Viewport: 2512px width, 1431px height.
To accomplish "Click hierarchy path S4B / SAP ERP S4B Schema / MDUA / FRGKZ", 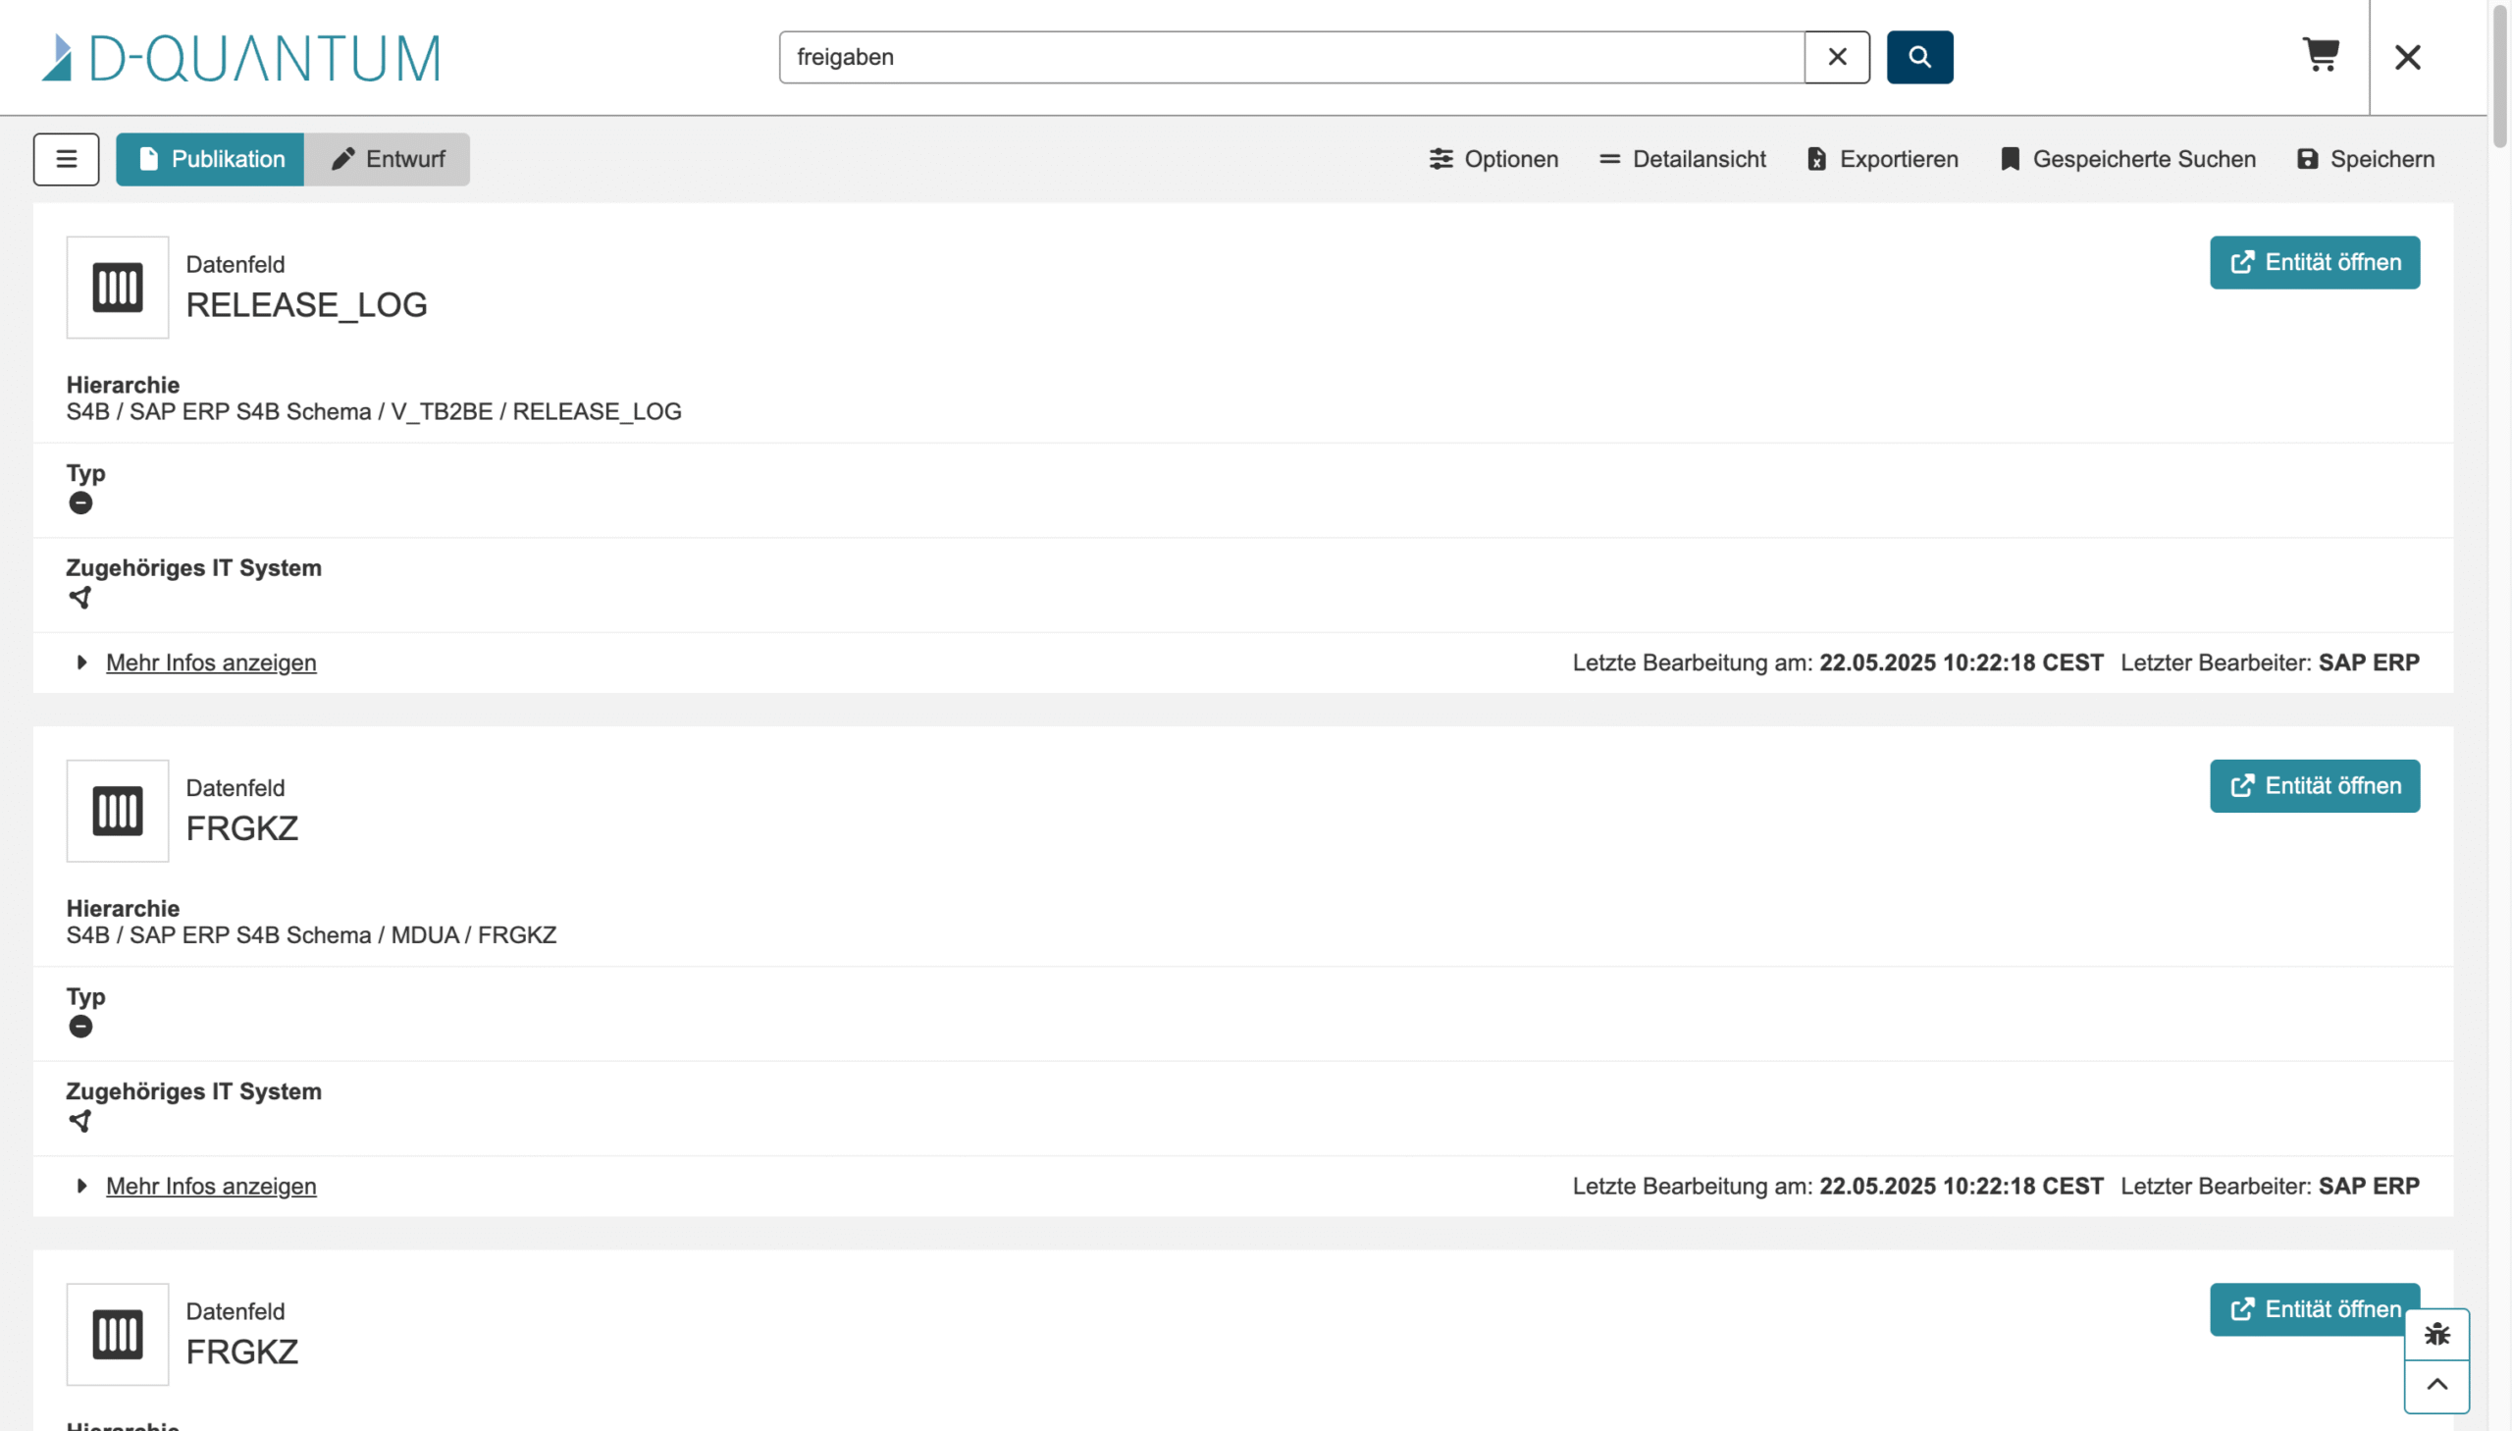I will coord(311,935).
